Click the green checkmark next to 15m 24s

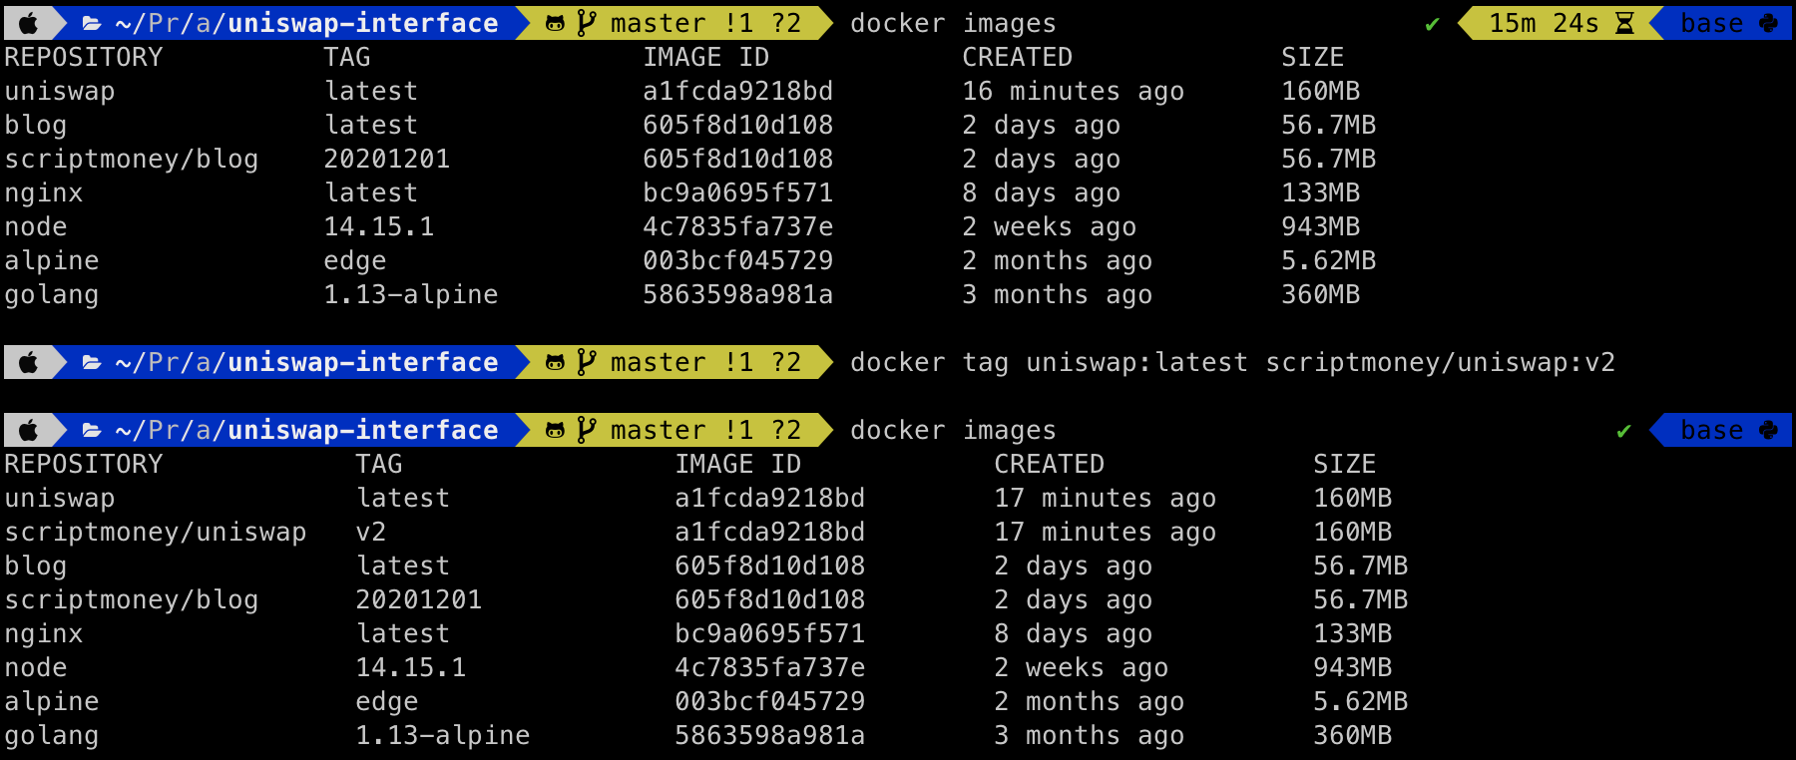click(x=1432, y=24)
